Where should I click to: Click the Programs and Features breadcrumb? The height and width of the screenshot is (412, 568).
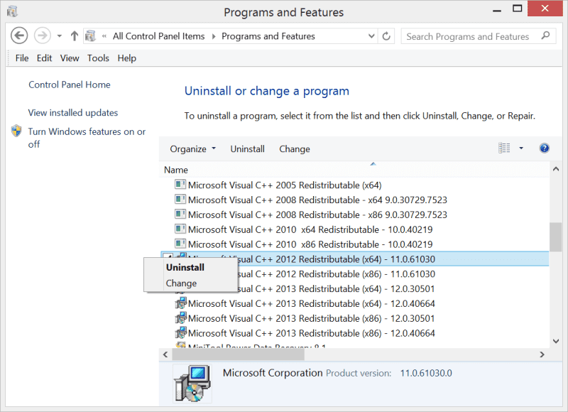point(268,36)
